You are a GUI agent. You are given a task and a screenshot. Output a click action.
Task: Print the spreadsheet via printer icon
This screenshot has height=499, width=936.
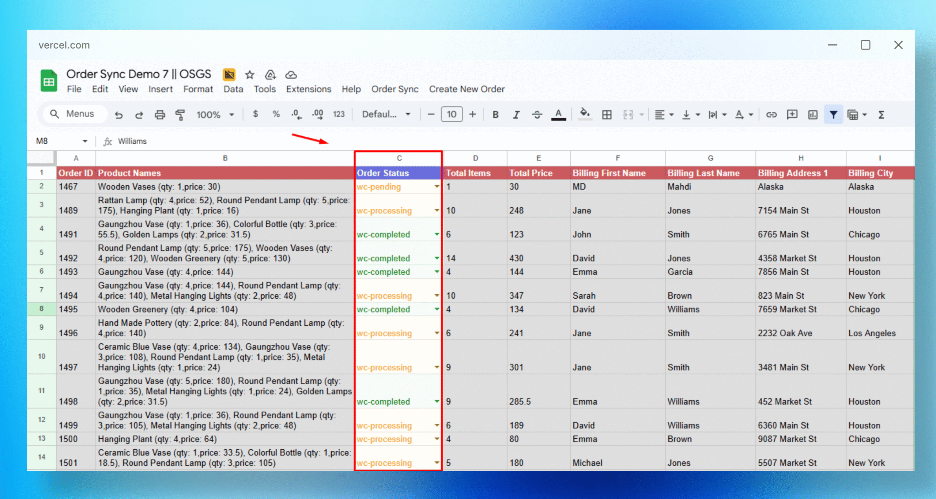(160, 115)
